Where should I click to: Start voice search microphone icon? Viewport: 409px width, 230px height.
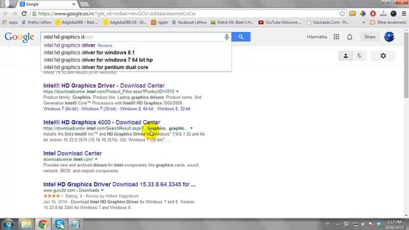click(x=227, y=37)
